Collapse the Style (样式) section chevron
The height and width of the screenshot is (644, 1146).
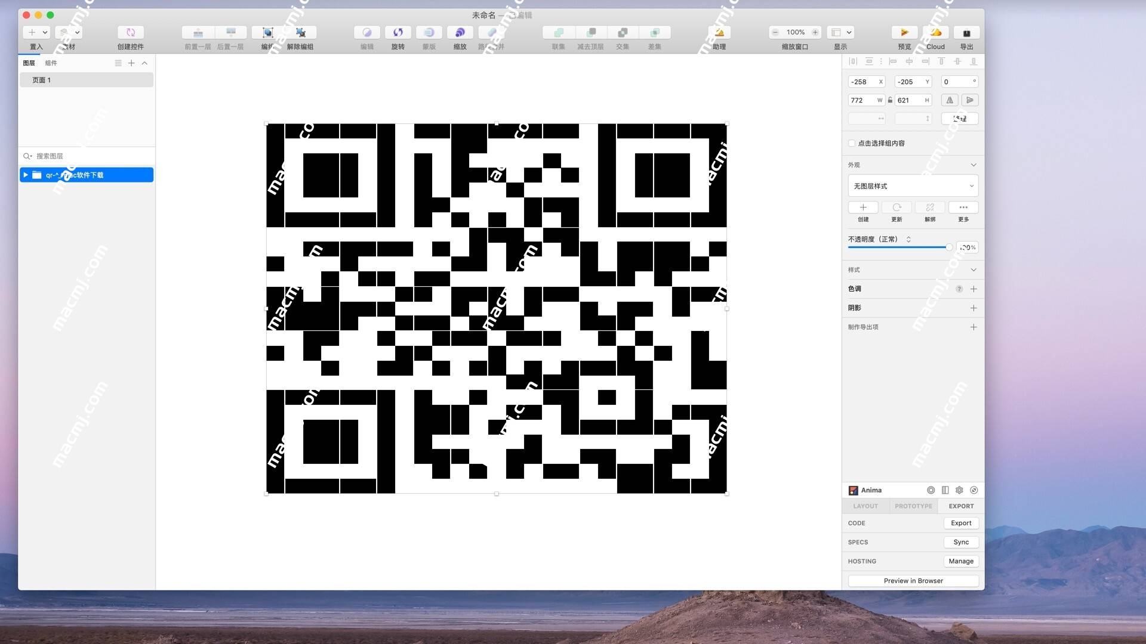[974, 270]
